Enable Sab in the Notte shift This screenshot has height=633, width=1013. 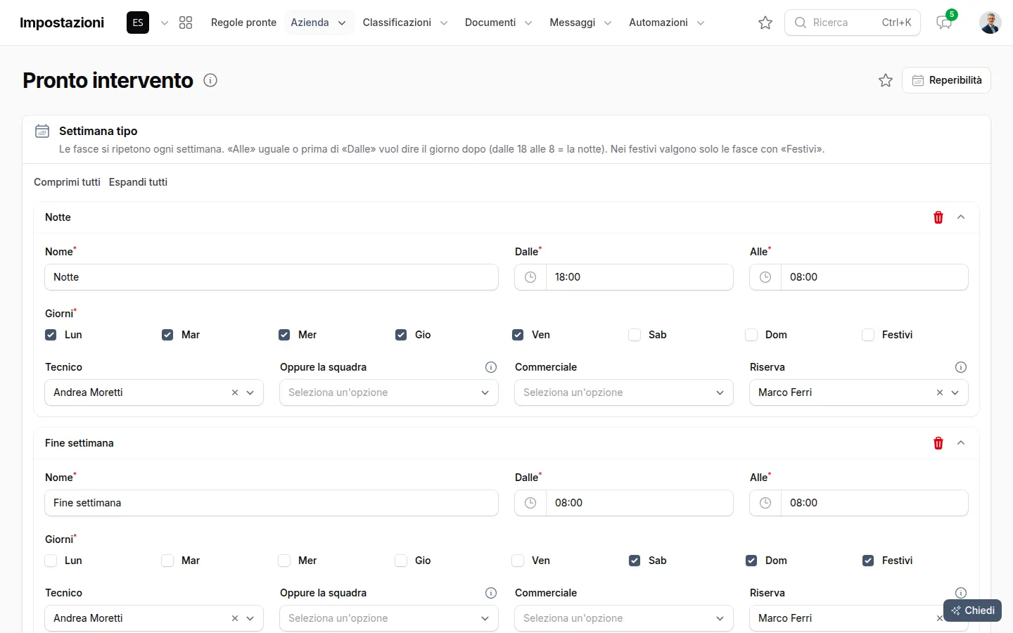(x=635, y=335)
